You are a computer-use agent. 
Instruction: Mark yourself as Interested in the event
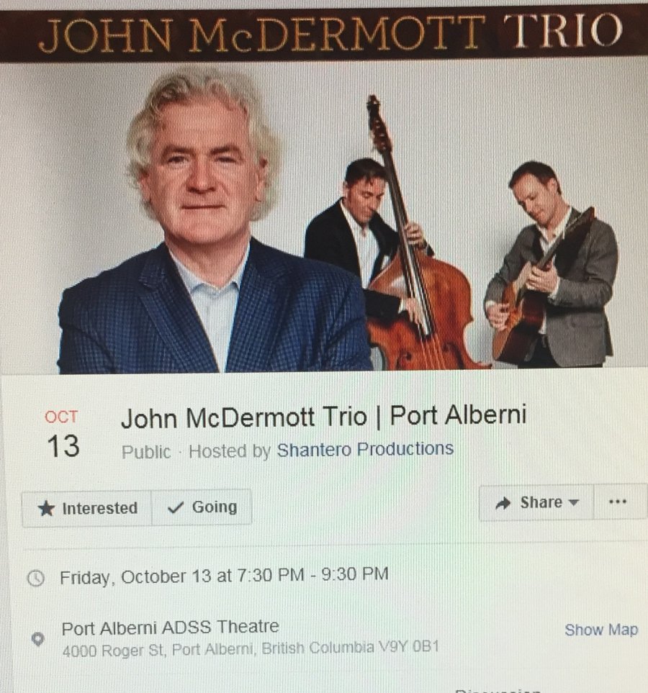87,508
